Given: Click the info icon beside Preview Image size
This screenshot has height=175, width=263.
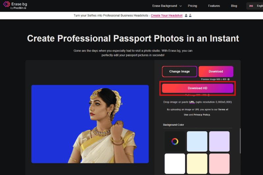Looking at the screenshot, I should click(228, 79).
